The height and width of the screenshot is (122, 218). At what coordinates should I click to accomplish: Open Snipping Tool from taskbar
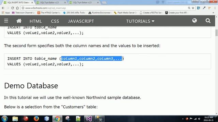[68, 119]
